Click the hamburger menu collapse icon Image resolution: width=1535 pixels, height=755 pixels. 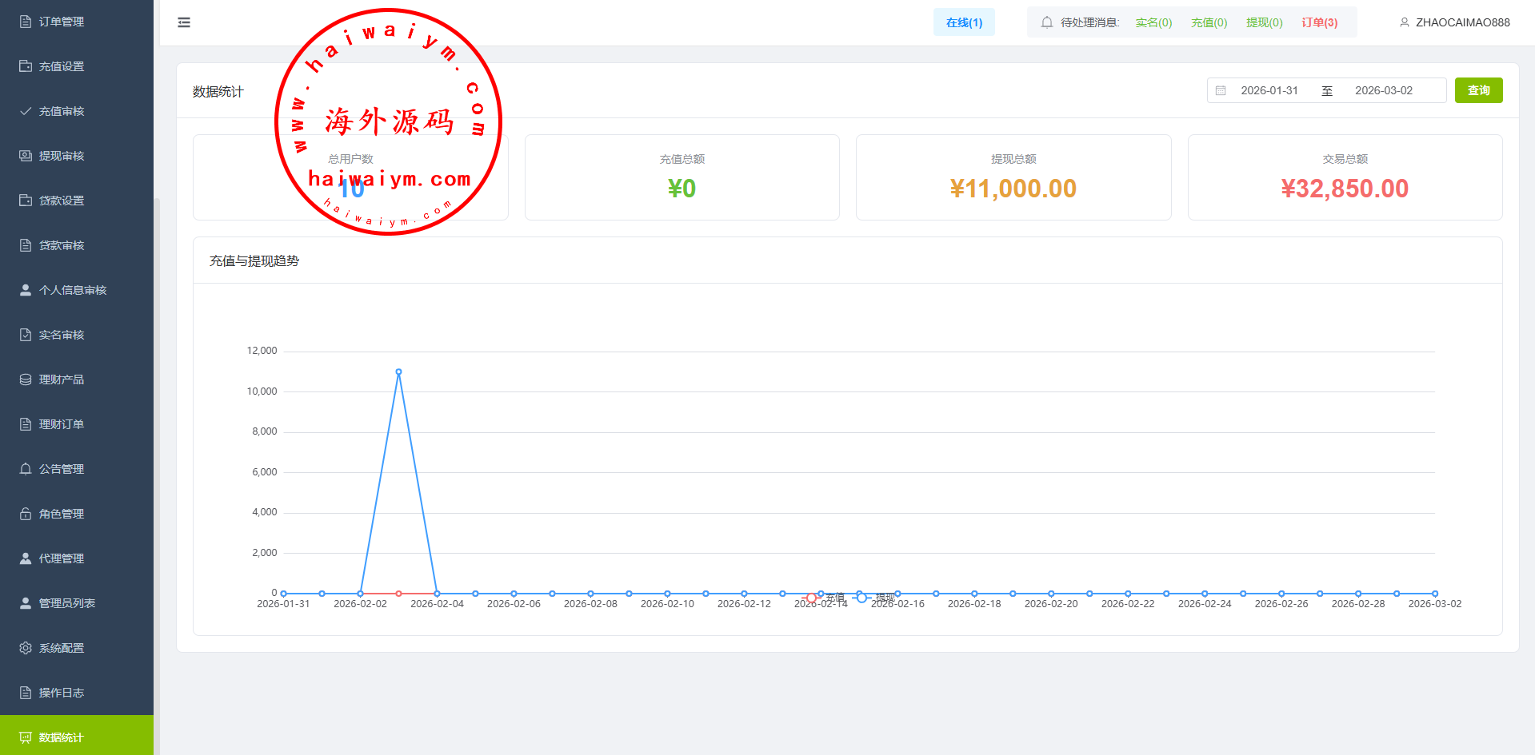[184, 22]
